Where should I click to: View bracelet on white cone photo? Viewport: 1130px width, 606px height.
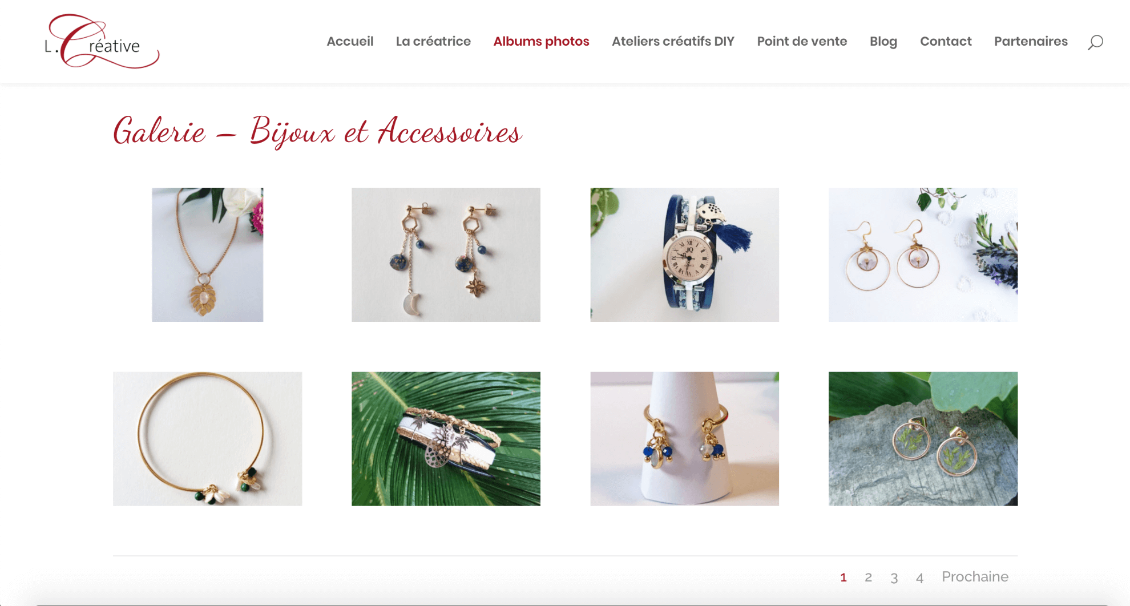point(684,439)
